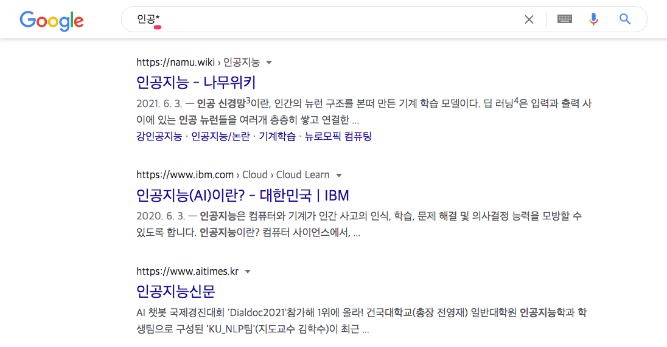667x347 pixels.
Task: Expand the ibm.com result dropdown arrow
Action: pos(339,176)
